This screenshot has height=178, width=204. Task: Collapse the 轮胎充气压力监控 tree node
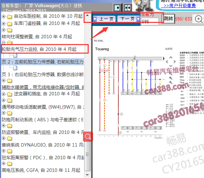click(4, 42)
